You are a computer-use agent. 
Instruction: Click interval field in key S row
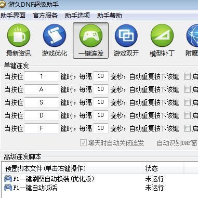click(101, 102)
